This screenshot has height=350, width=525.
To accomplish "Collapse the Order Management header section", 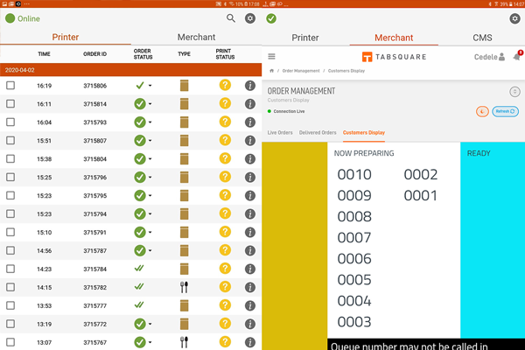I will (514, 92).
